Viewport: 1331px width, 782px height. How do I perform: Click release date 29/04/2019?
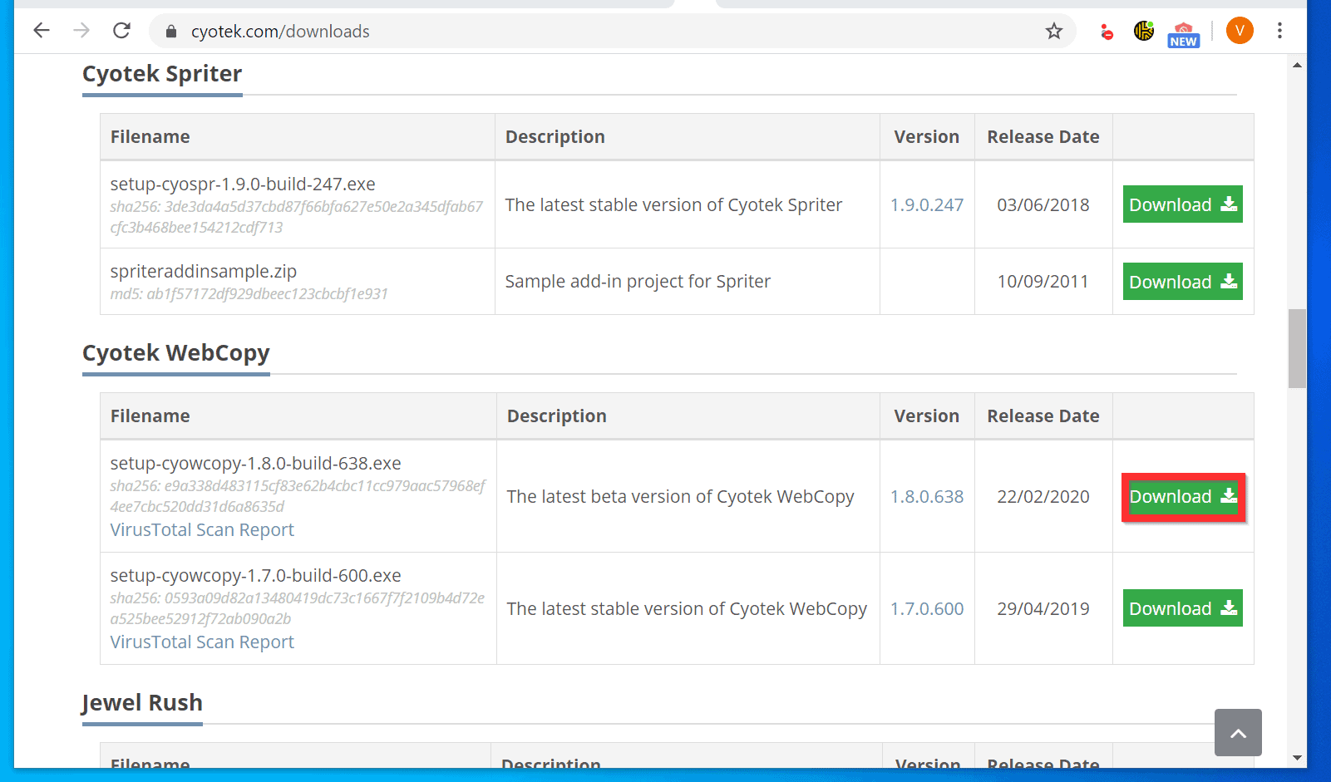pyautogui.click(x=1043, y=609)
